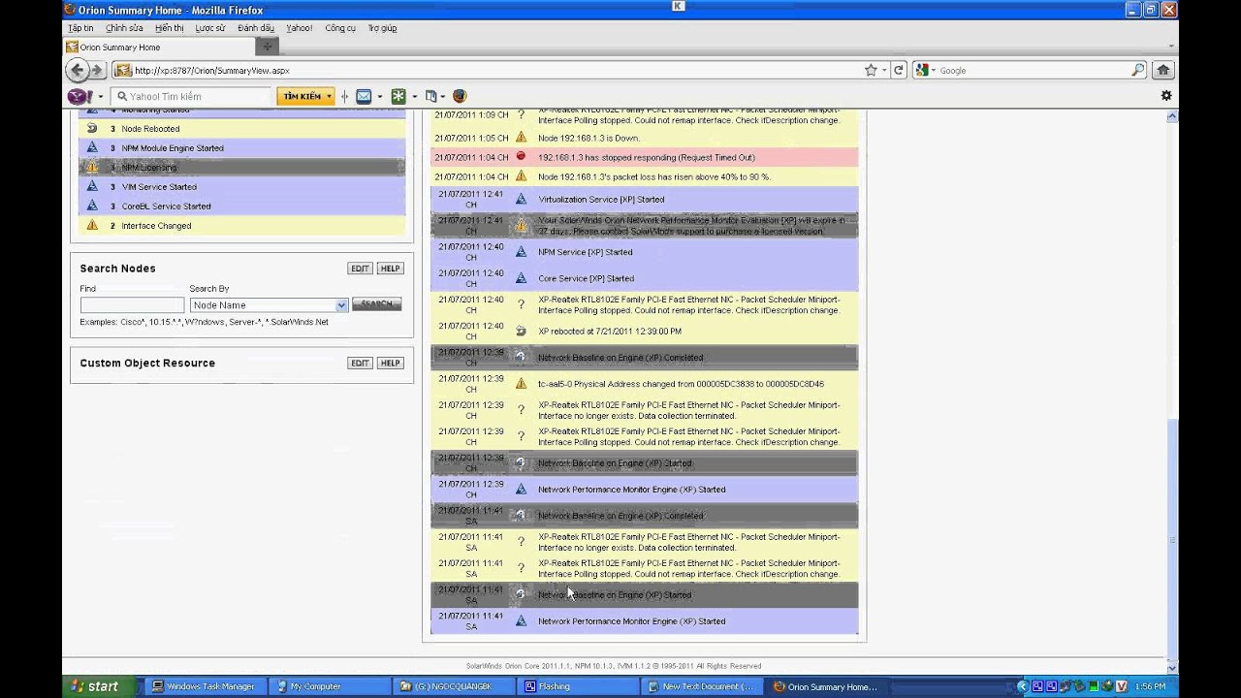Click the VIM Service Started icon
The width and height of the screenshot is (1241, 698).
coord(92,186)
